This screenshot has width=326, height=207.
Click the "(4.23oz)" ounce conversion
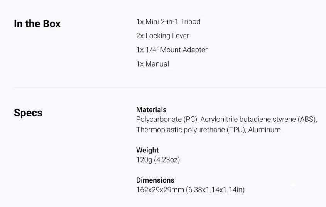pos(167,159)
